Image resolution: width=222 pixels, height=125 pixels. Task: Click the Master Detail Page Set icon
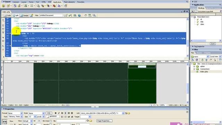[38, 6]
